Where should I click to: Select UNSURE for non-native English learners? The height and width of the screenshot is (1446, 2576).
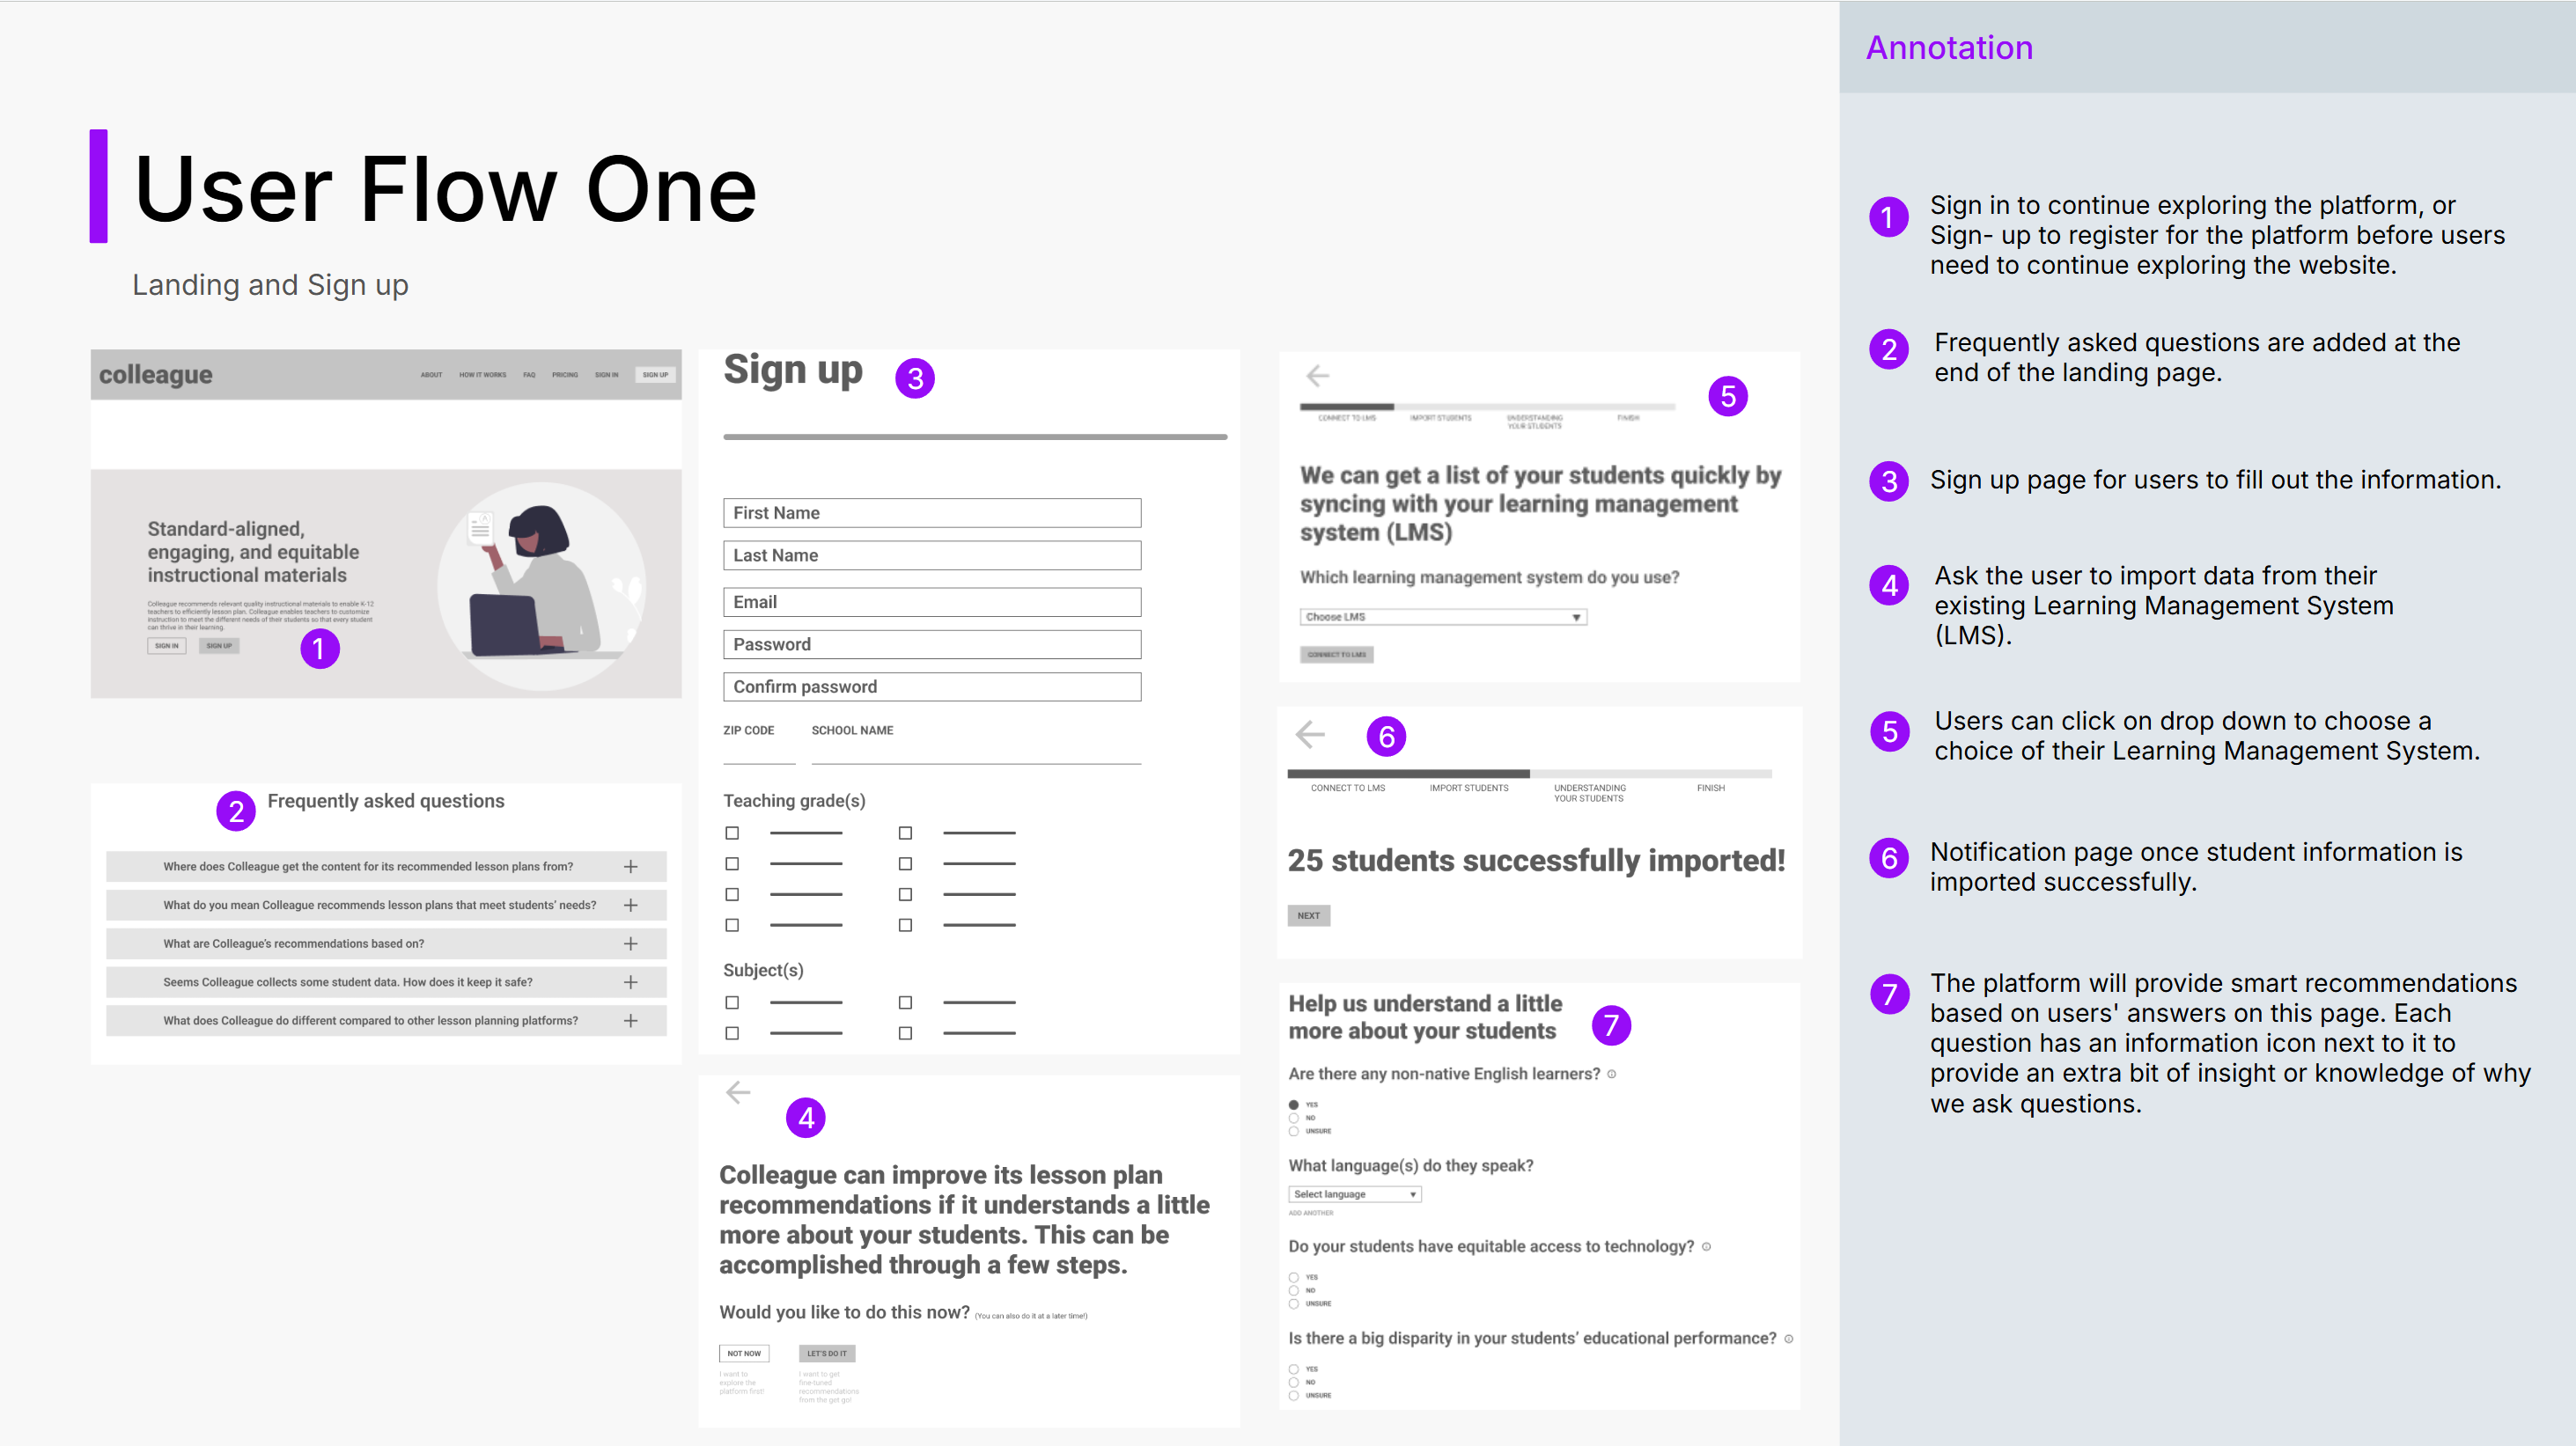(1293, 1131)
